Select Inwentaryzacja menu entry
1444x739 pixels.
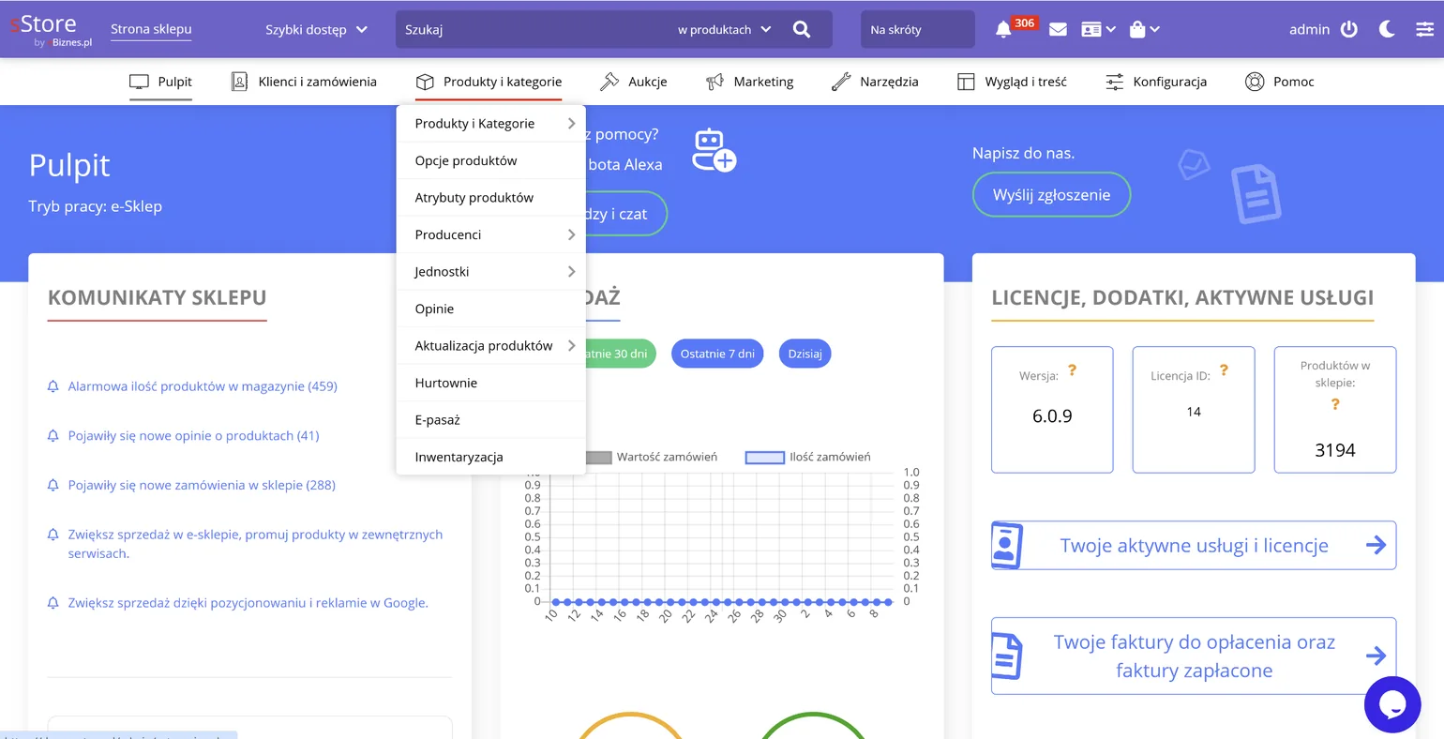491,457
